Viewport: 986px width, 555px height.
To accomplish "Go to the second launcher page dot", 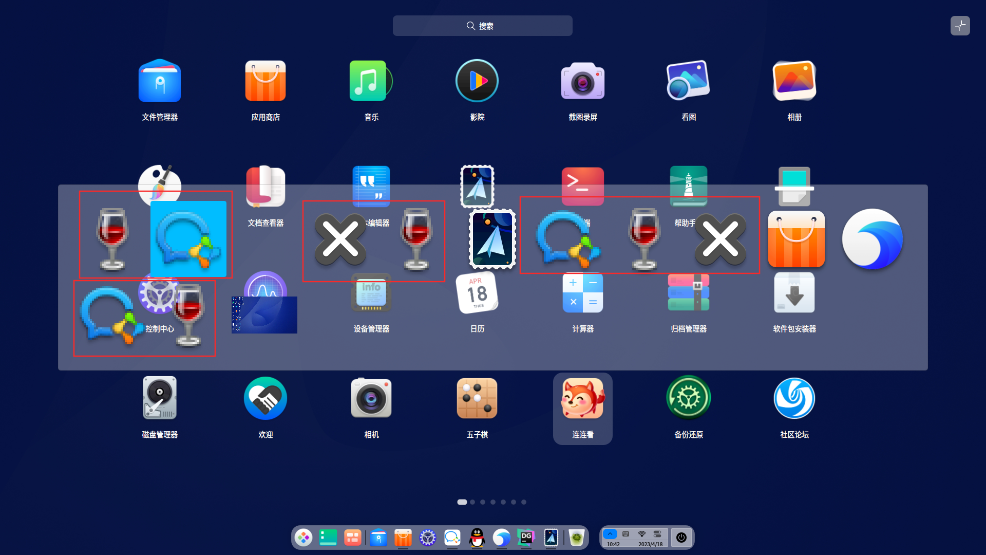I will tap(472, 502).
